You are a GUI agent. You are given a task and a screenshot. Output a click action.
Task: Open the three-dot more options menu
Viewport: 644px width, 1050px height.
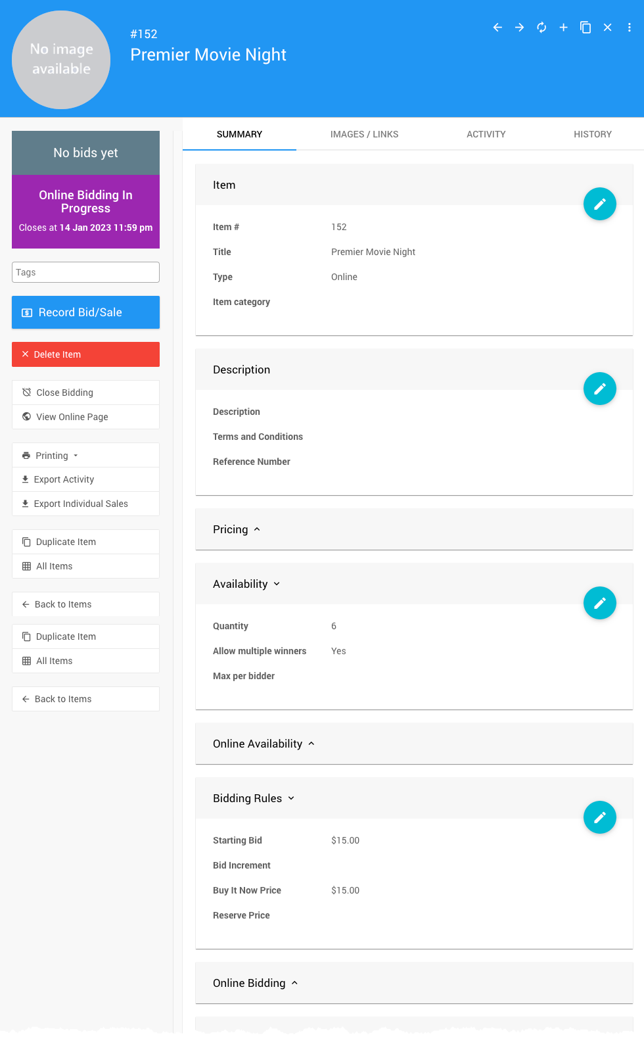point(629,28)
